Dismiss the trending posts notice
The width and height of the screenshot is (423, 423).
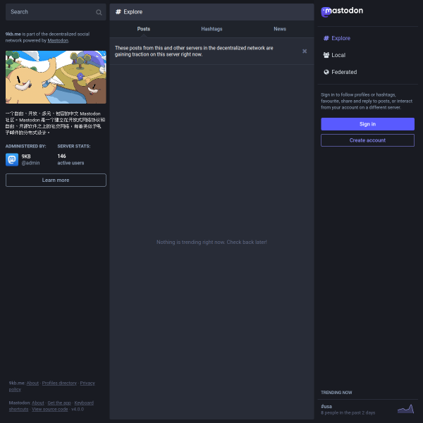tap(305, 51)
